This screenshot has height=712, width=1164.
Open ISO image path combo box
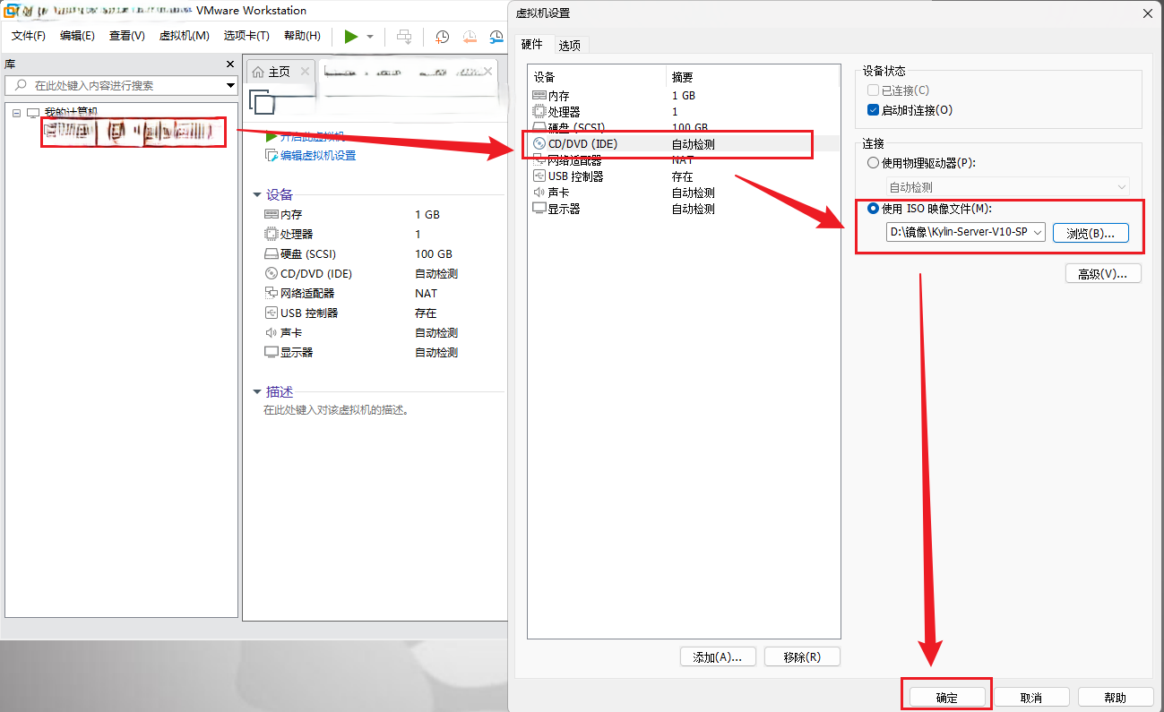pos(966,232)
